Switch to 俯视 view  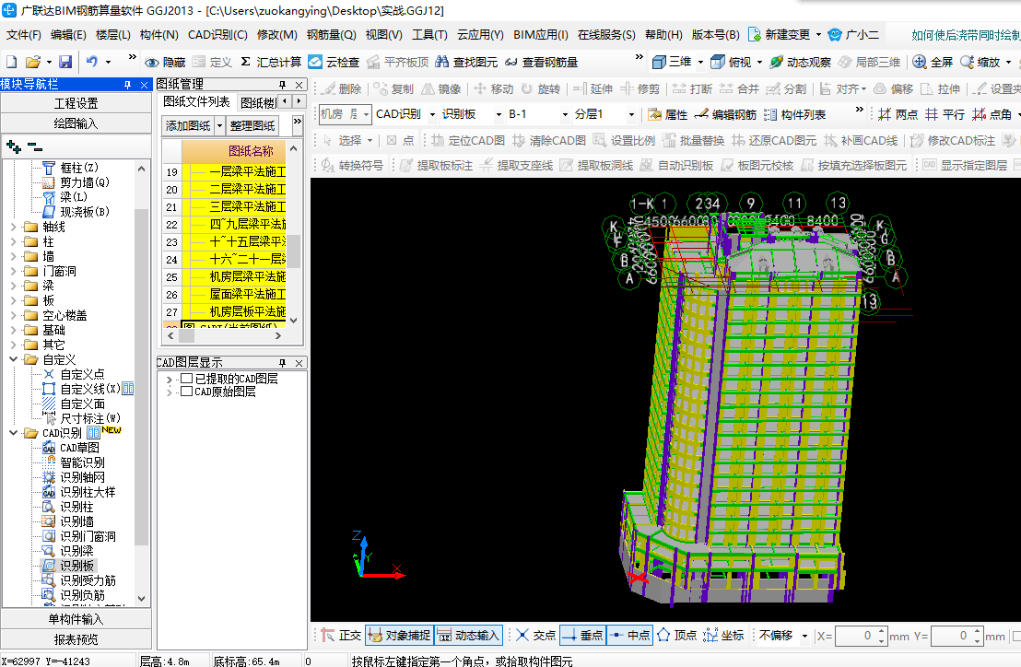click(x=731, y=62)
